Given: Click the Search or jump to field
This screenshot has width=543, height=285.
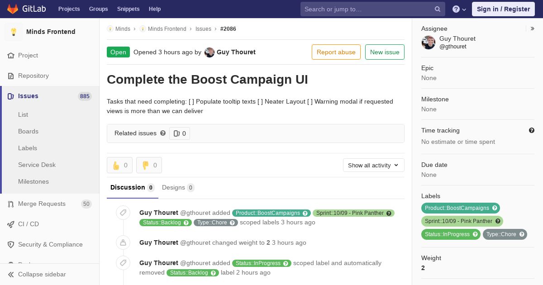Looking at the screenshot, I should [373, 9].
